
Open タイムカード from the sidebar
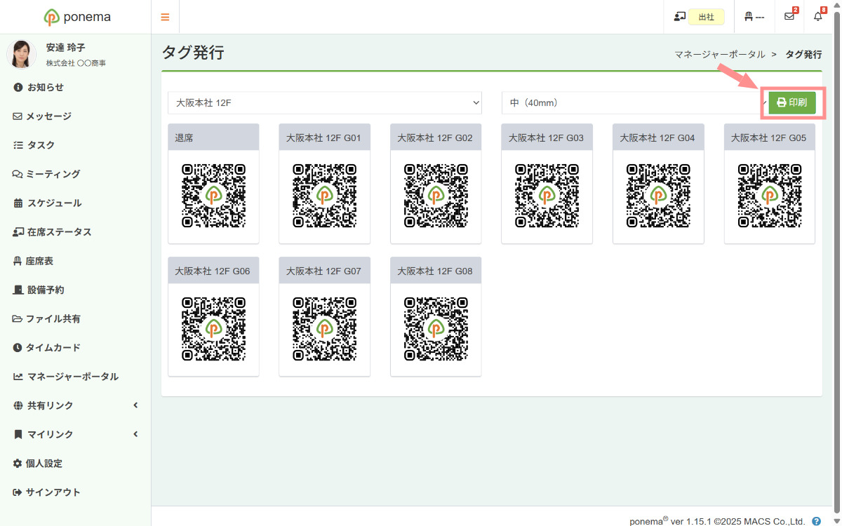[53, 348]
